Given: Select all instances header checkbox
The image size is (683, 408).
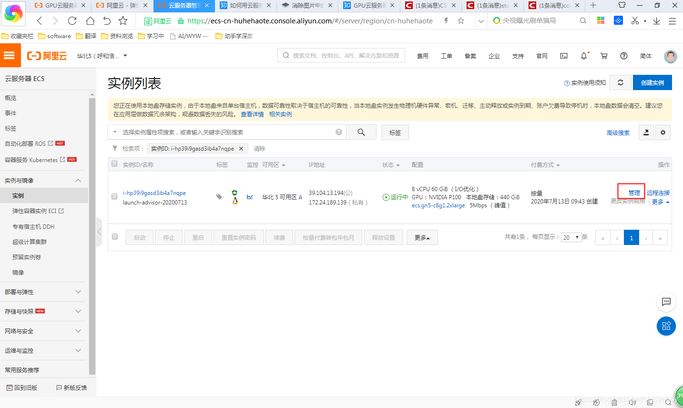Looking at the screenshot, I should coord(114,163).
